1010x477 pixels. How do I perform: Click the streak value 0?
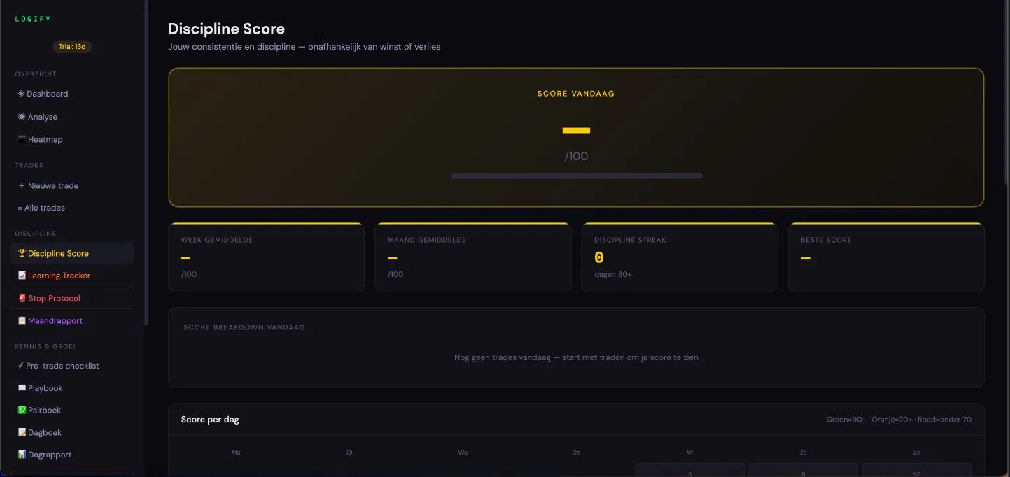click(x=599, y=258)
